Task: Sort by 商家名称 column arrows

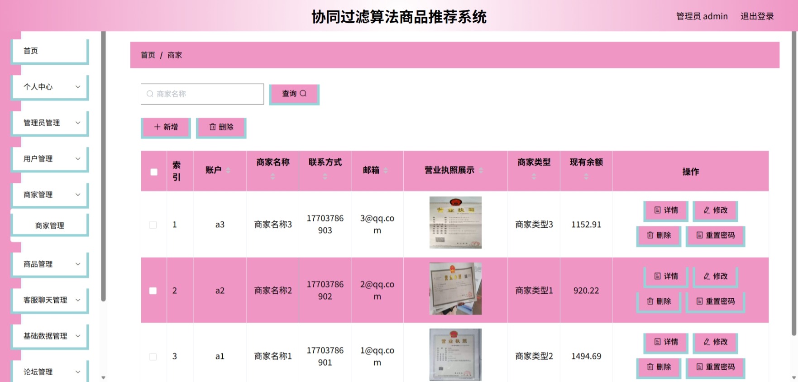Action: [x=272, y=177]
